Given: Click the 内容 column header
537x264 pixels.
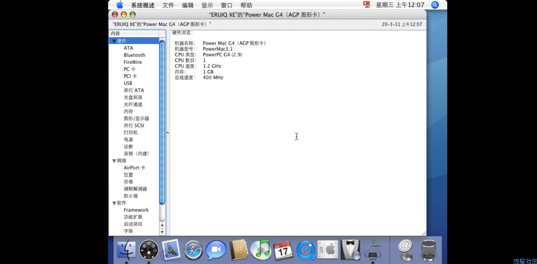Looking at the screenshot, I should 134,33.
